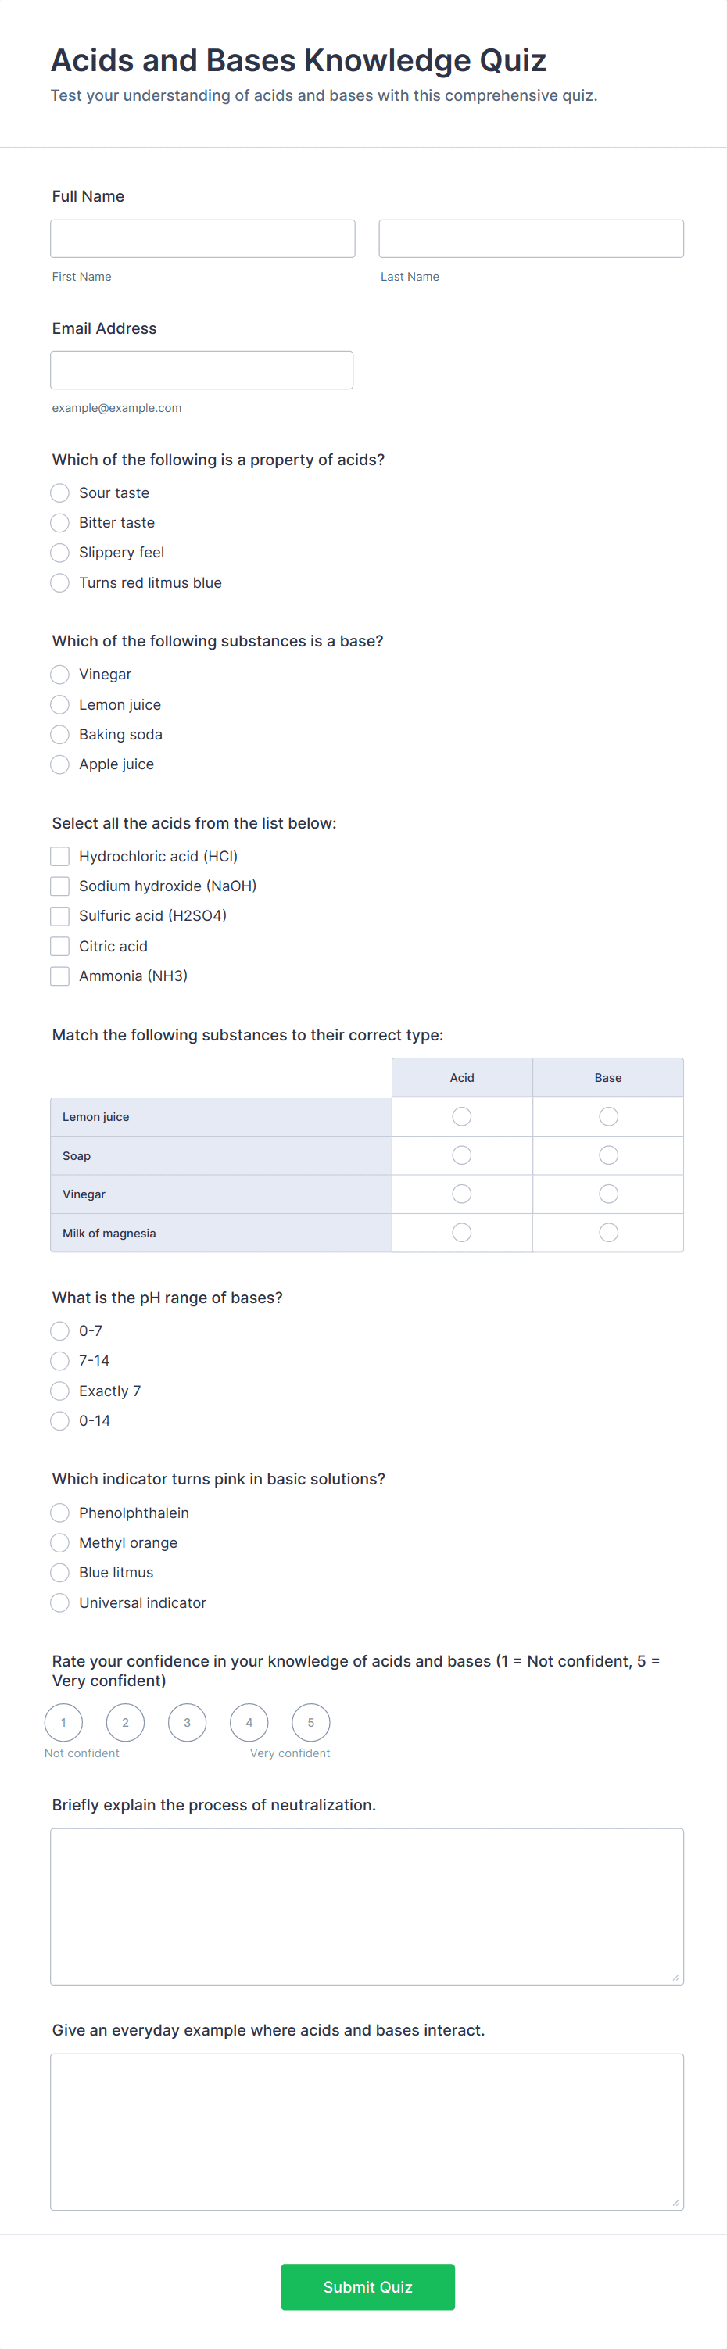727x2349 pixels.
Task: Focus the Email Address text box
Action: tap(202, 371)
